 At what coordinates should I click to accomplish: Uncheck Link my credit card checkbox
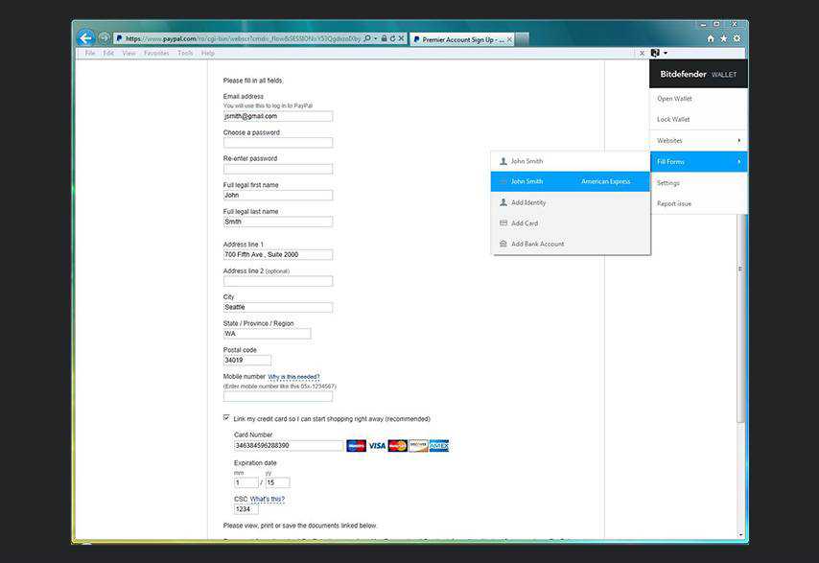pos(227,418)
